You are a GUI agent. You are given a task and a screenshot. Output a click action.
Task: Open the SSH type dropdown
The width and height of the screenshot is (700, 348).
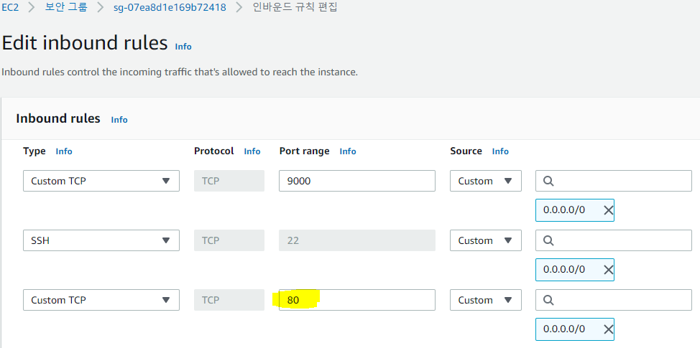point(101,240)
